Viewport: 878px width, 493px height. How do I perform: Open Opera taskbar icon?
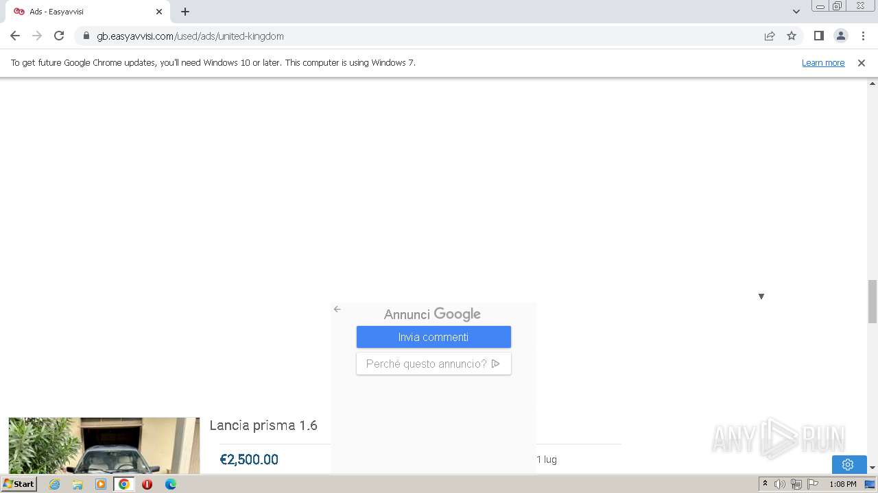(x=147, y=484)
